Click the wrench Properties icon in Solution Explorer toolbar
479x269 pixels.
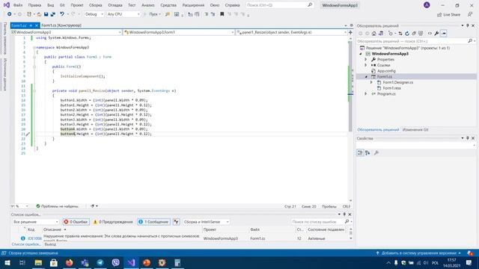point(436,34)
